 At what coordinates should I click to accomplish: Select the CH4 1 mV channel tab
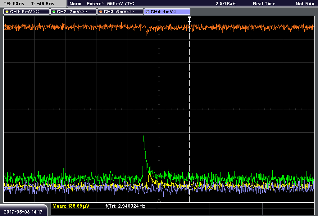[x=167, y=12]
